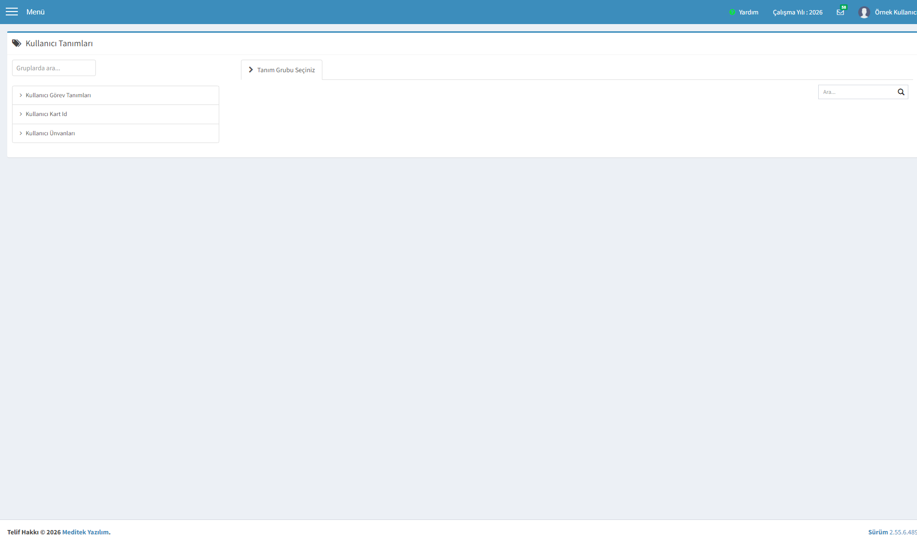The width and height of the screenshot is (917, 544).
Task: Open the hamburger menu icon
Action: pyautogui.click(x=12, y=12)
